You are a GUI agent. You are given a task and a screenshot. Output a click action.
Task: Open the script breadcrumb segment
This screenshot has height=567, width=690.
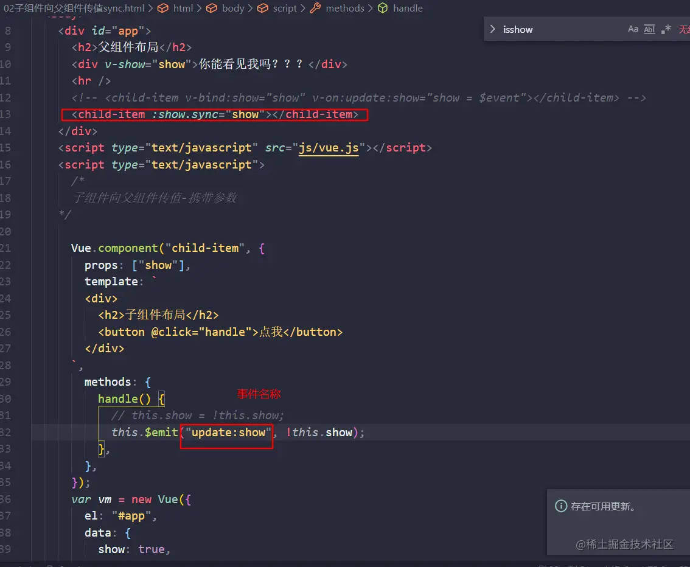point(285,8)
